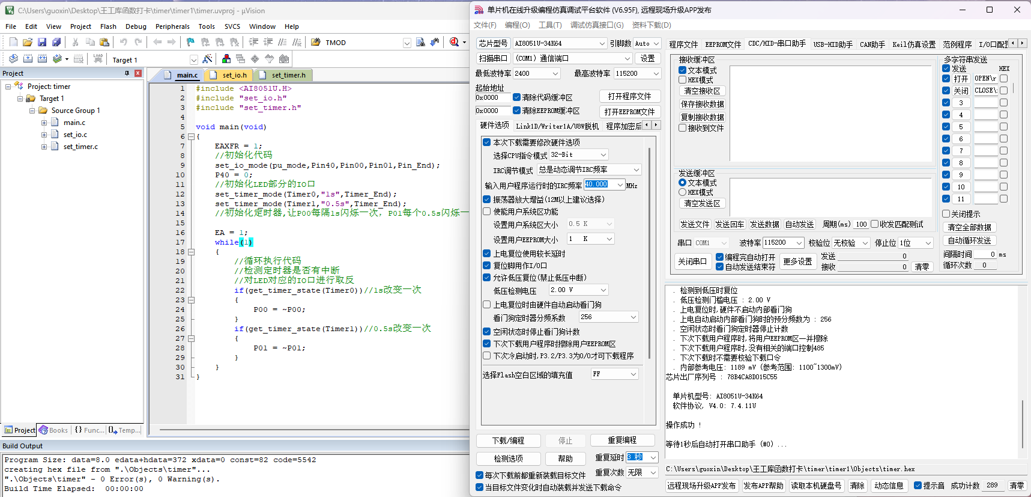Toggle 本次下载需要修改硬件选项 checkbox

[x=487, y=142]
